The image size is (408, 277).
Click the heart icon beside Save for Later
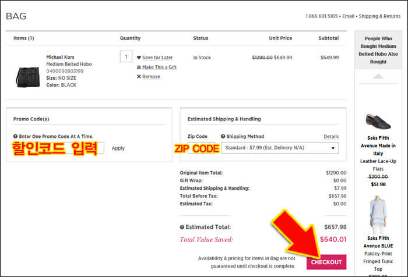139,58
